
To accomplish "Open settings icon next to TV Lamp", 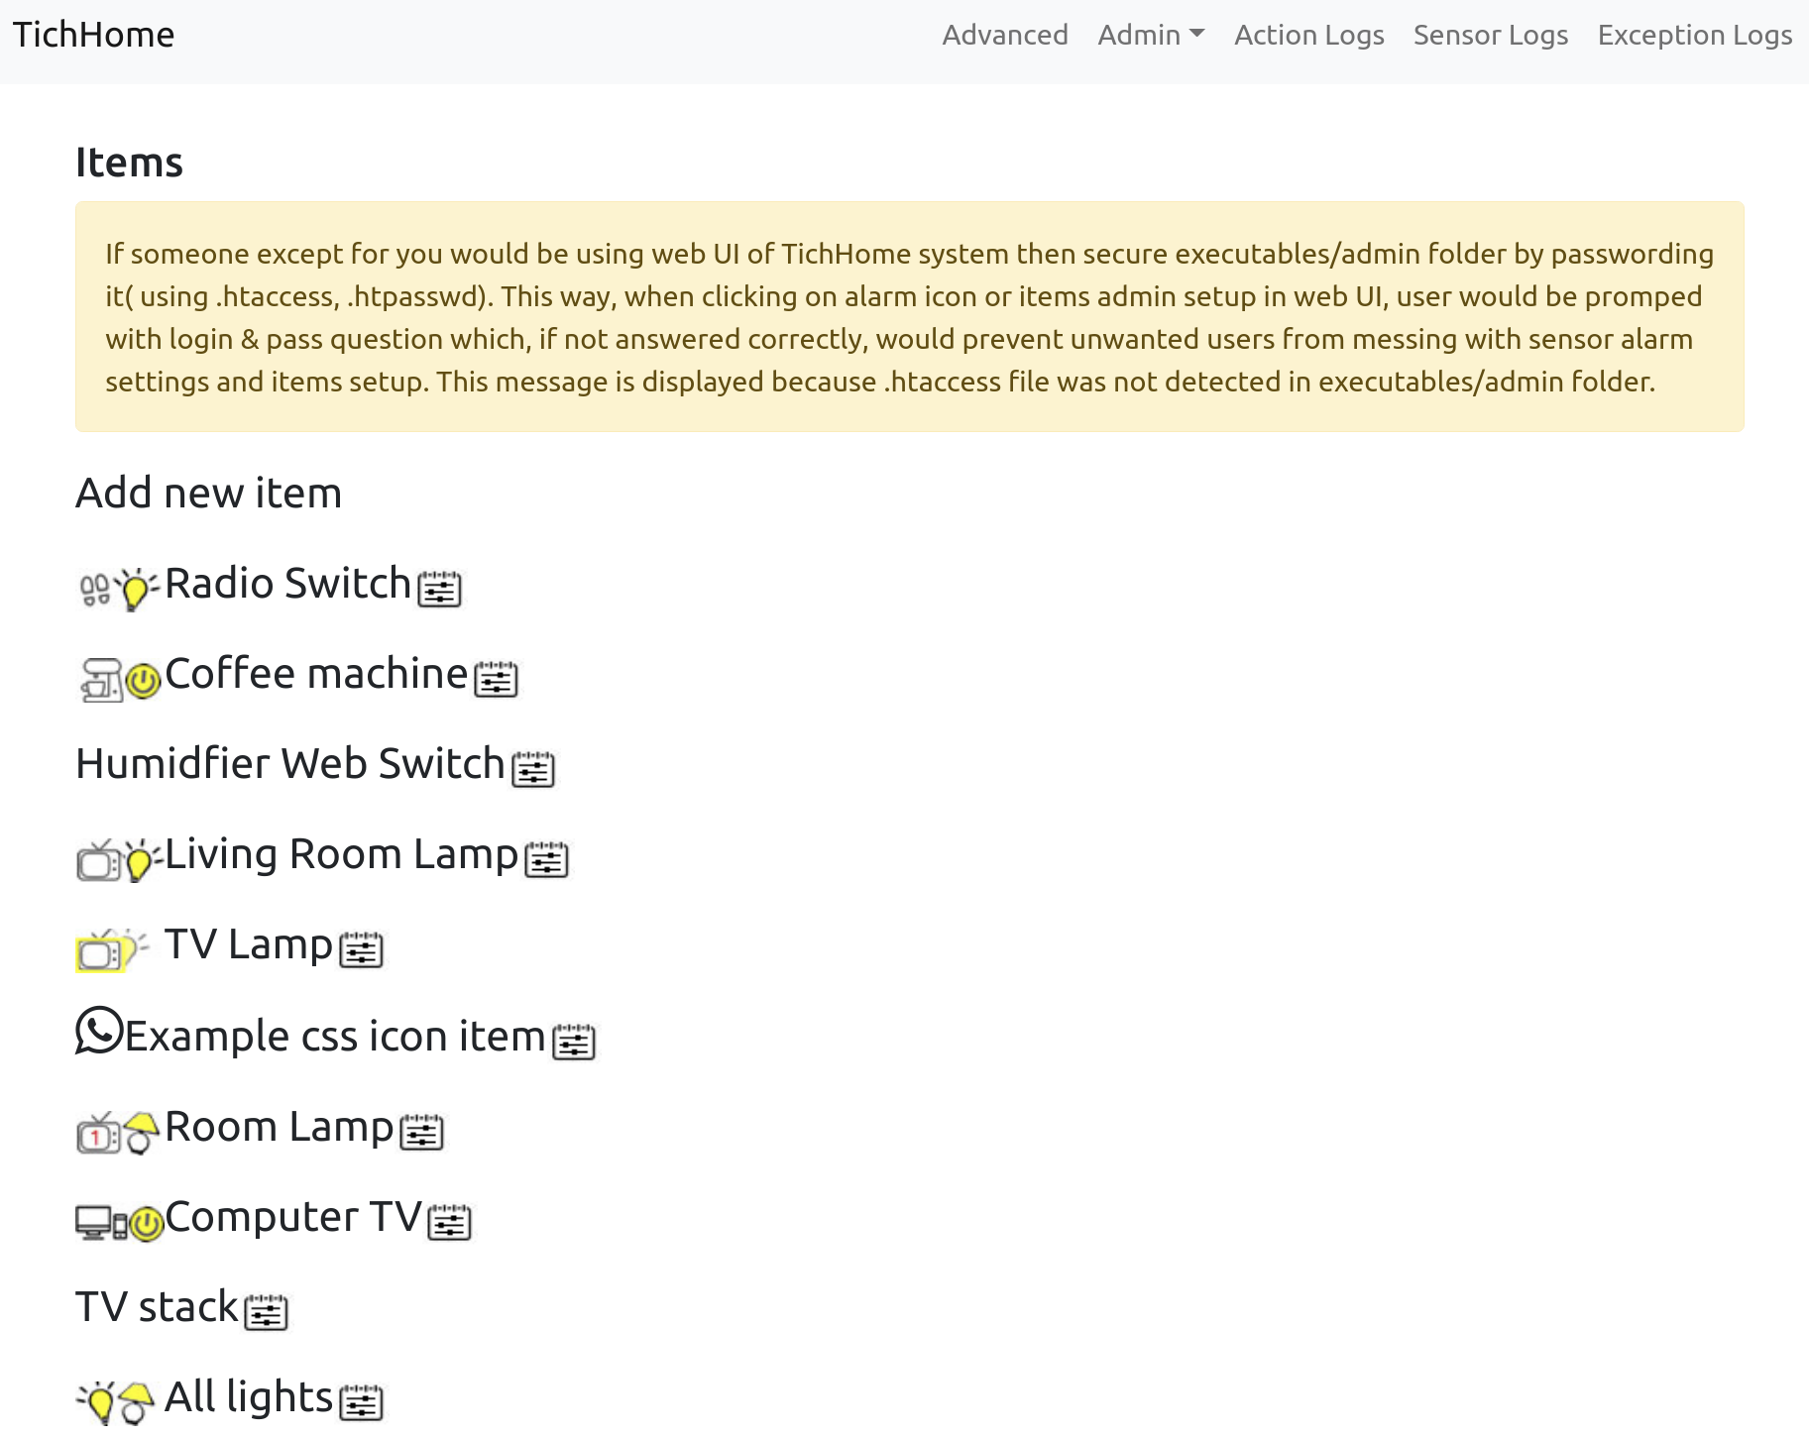I will (x=361, y=949).
